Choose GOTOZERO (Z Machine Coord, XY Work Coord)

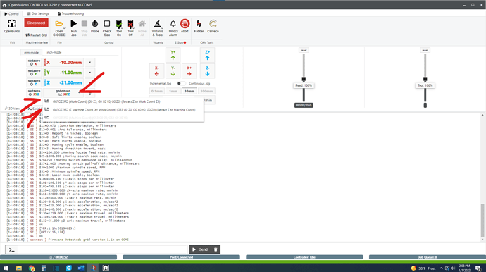click(124, 109)
